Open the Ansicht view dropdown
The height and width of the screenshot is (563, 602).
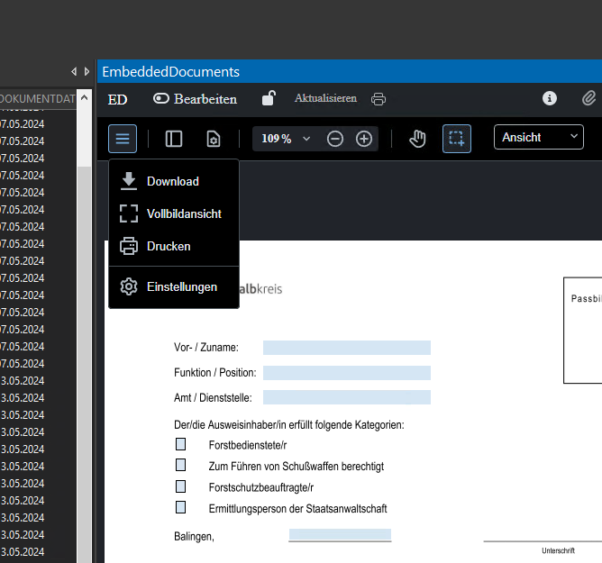(539, 138)
